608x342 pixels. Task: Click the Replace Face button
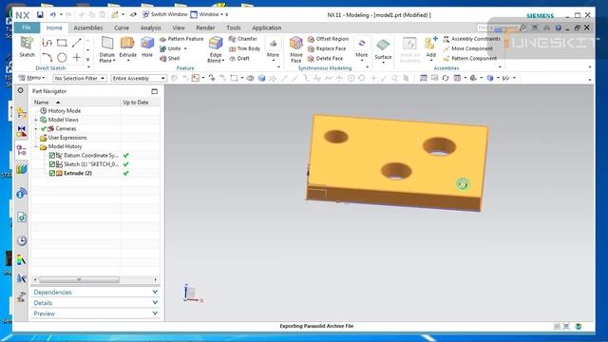[x=327, y=48]
